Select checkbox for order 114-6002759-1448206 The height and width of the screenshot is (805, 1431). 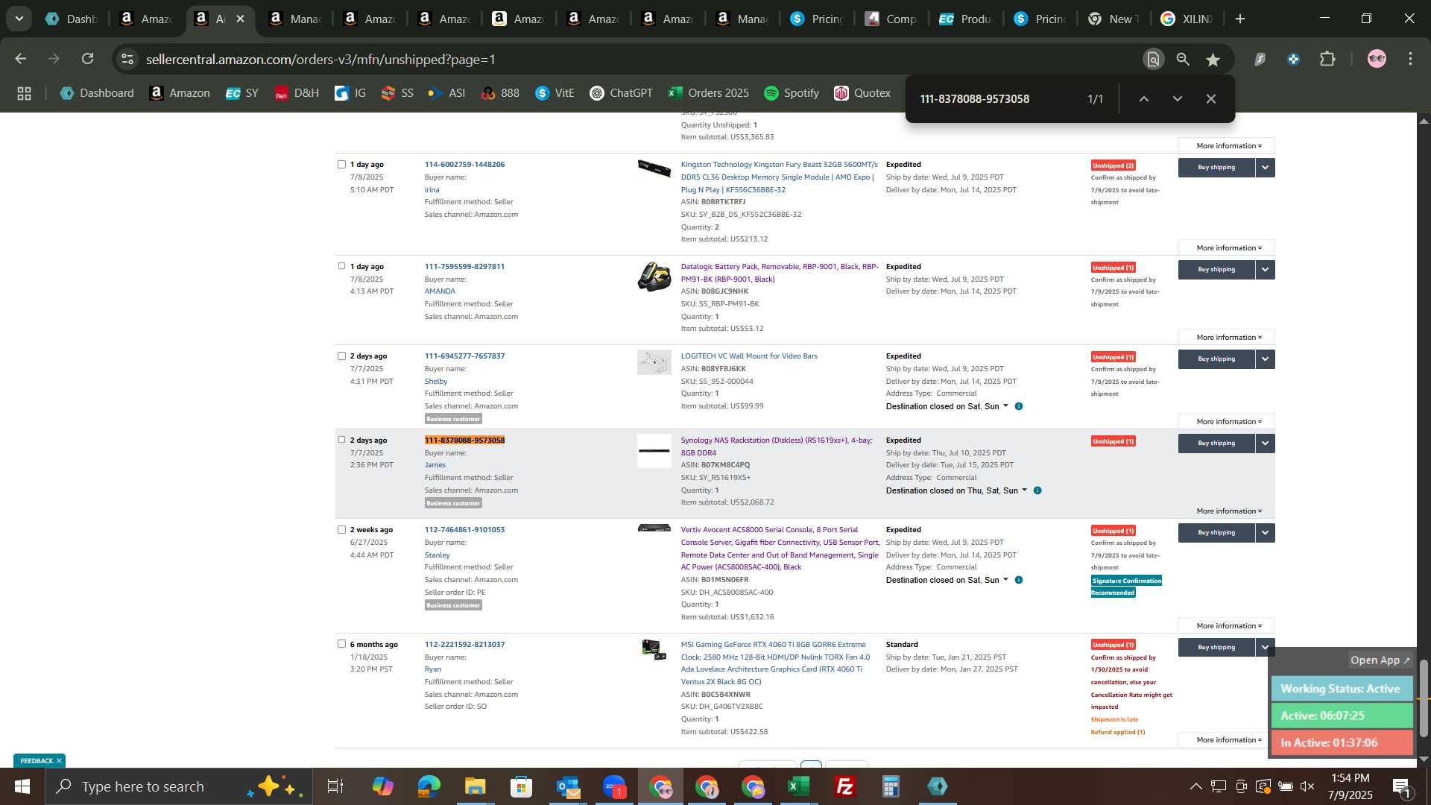click(x=341, y=164)
